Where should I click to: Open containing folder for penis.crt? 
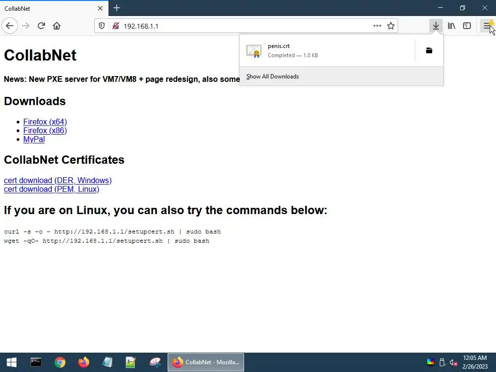[429, 50]
